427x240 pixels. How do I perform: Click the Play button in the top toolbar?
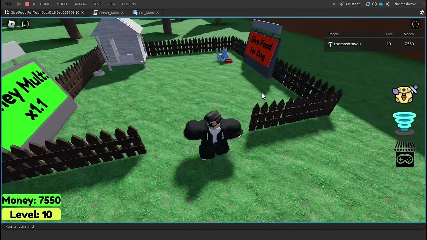pyautogui.click(x=19, y=4)
